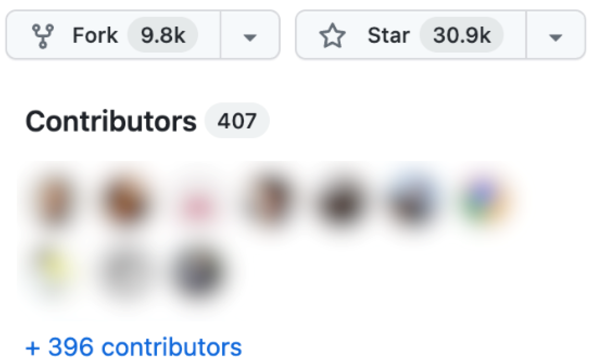592x364 pixels.
Task: Click the fork branch icon
Action: 43,36
